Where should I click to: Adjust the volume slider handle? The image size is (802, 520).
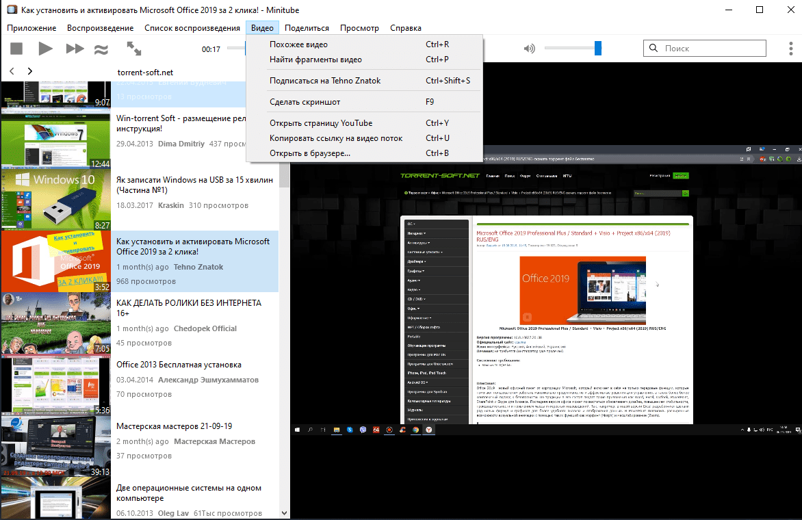597,48
